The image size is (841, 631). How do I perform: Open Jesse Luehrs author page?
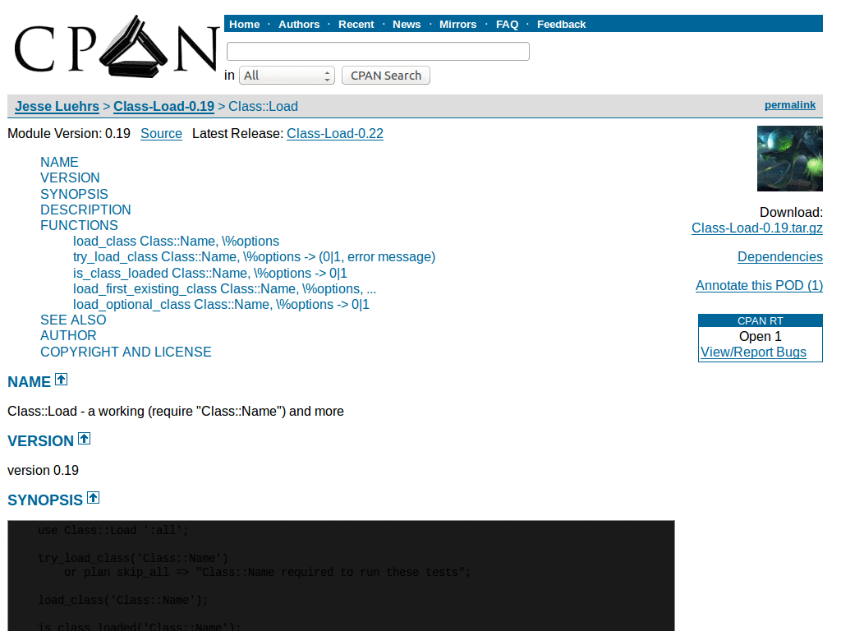coord(57,106)
